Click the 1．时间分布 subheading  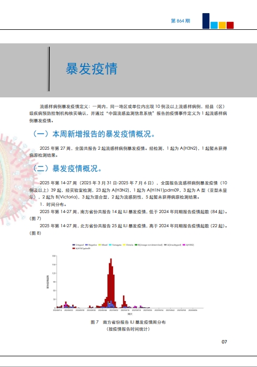click(53, 204)
